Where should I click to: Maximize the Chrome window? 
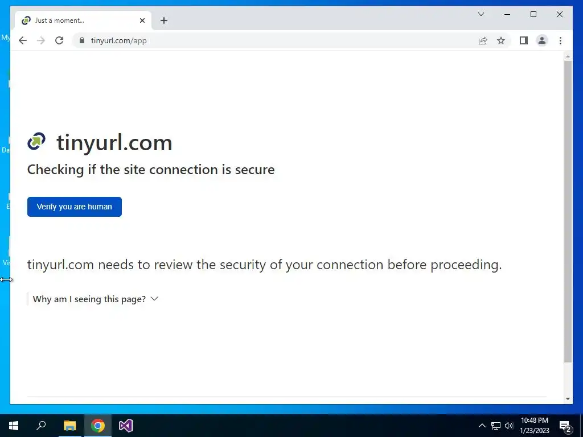[x=533, y=14]
